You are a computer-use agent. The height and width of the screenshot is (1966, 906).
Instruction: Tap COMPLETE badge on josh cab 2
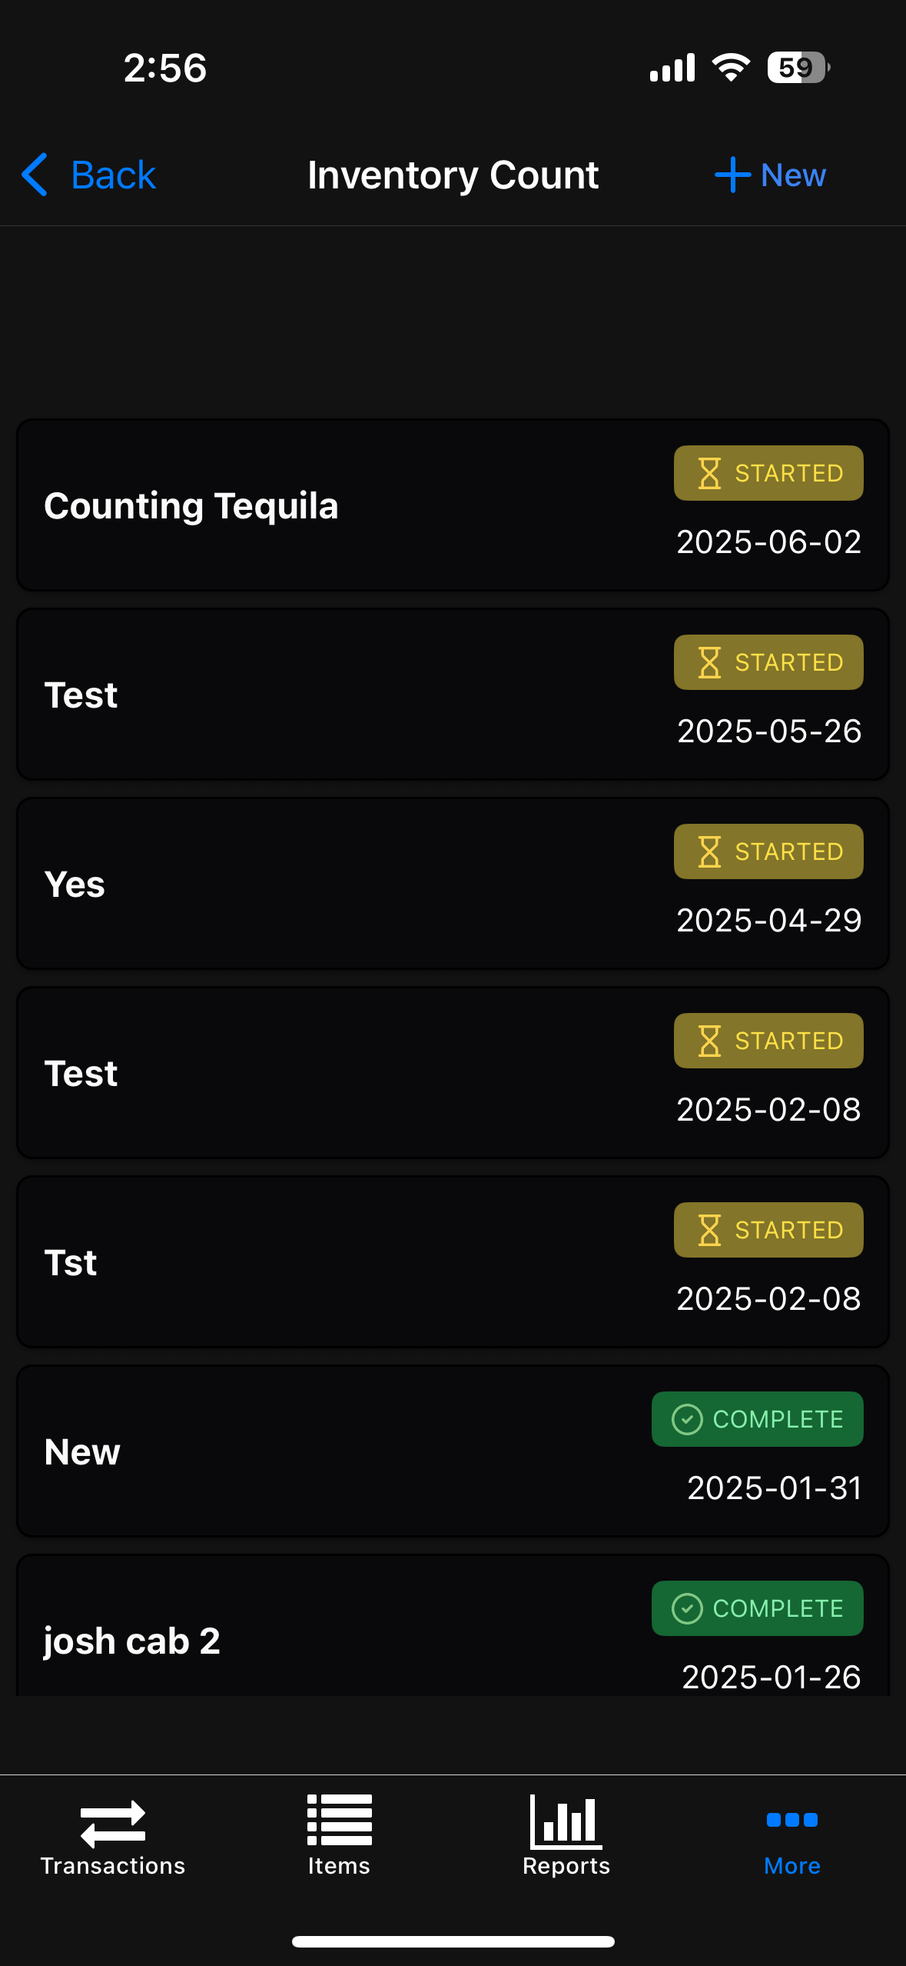[758, 1608]
